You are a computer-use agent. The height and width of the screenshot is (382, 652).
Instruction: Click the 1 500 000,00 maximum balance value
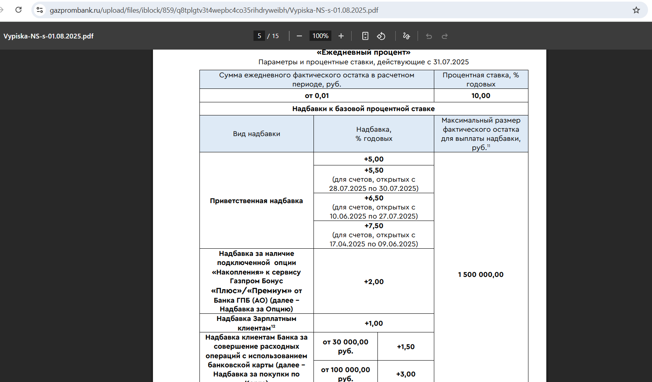481,275
